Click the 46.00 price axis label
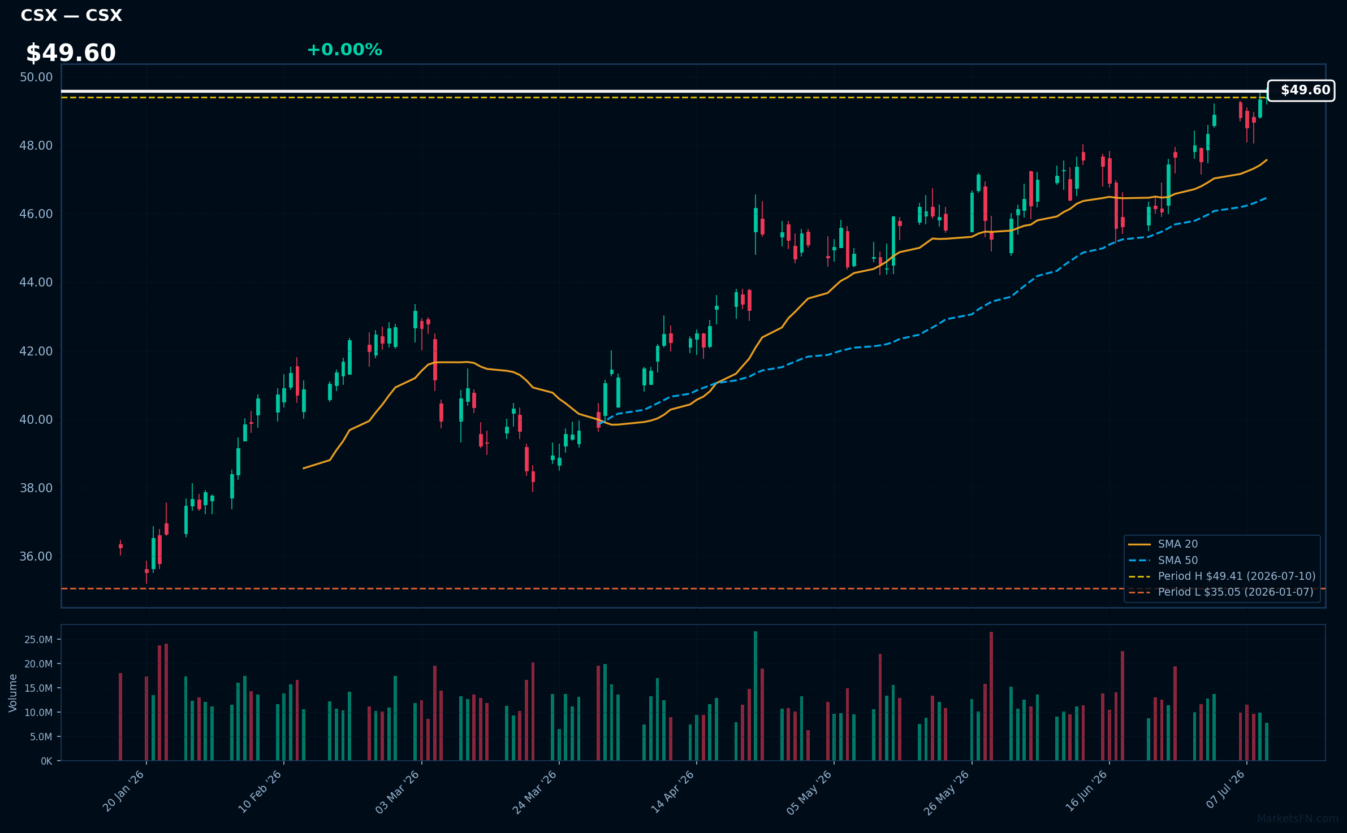 click(x=36, y=214)
